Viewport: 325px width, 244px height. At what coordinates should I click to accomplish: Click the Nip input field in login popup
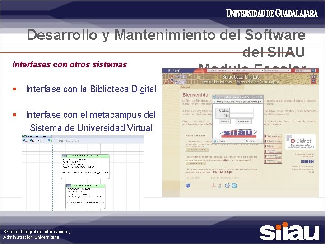click(241, 116)
